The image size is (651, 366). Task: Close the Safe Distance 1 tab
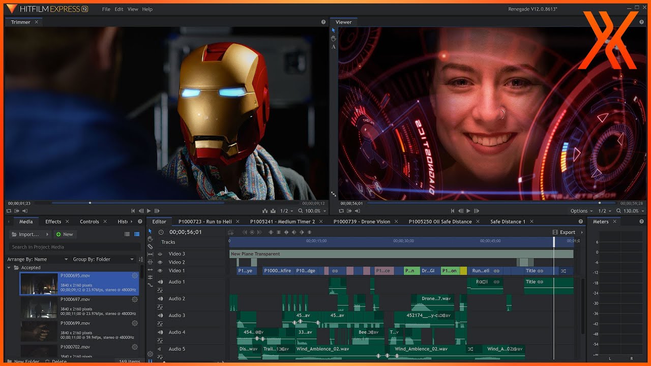click(531, 222)
